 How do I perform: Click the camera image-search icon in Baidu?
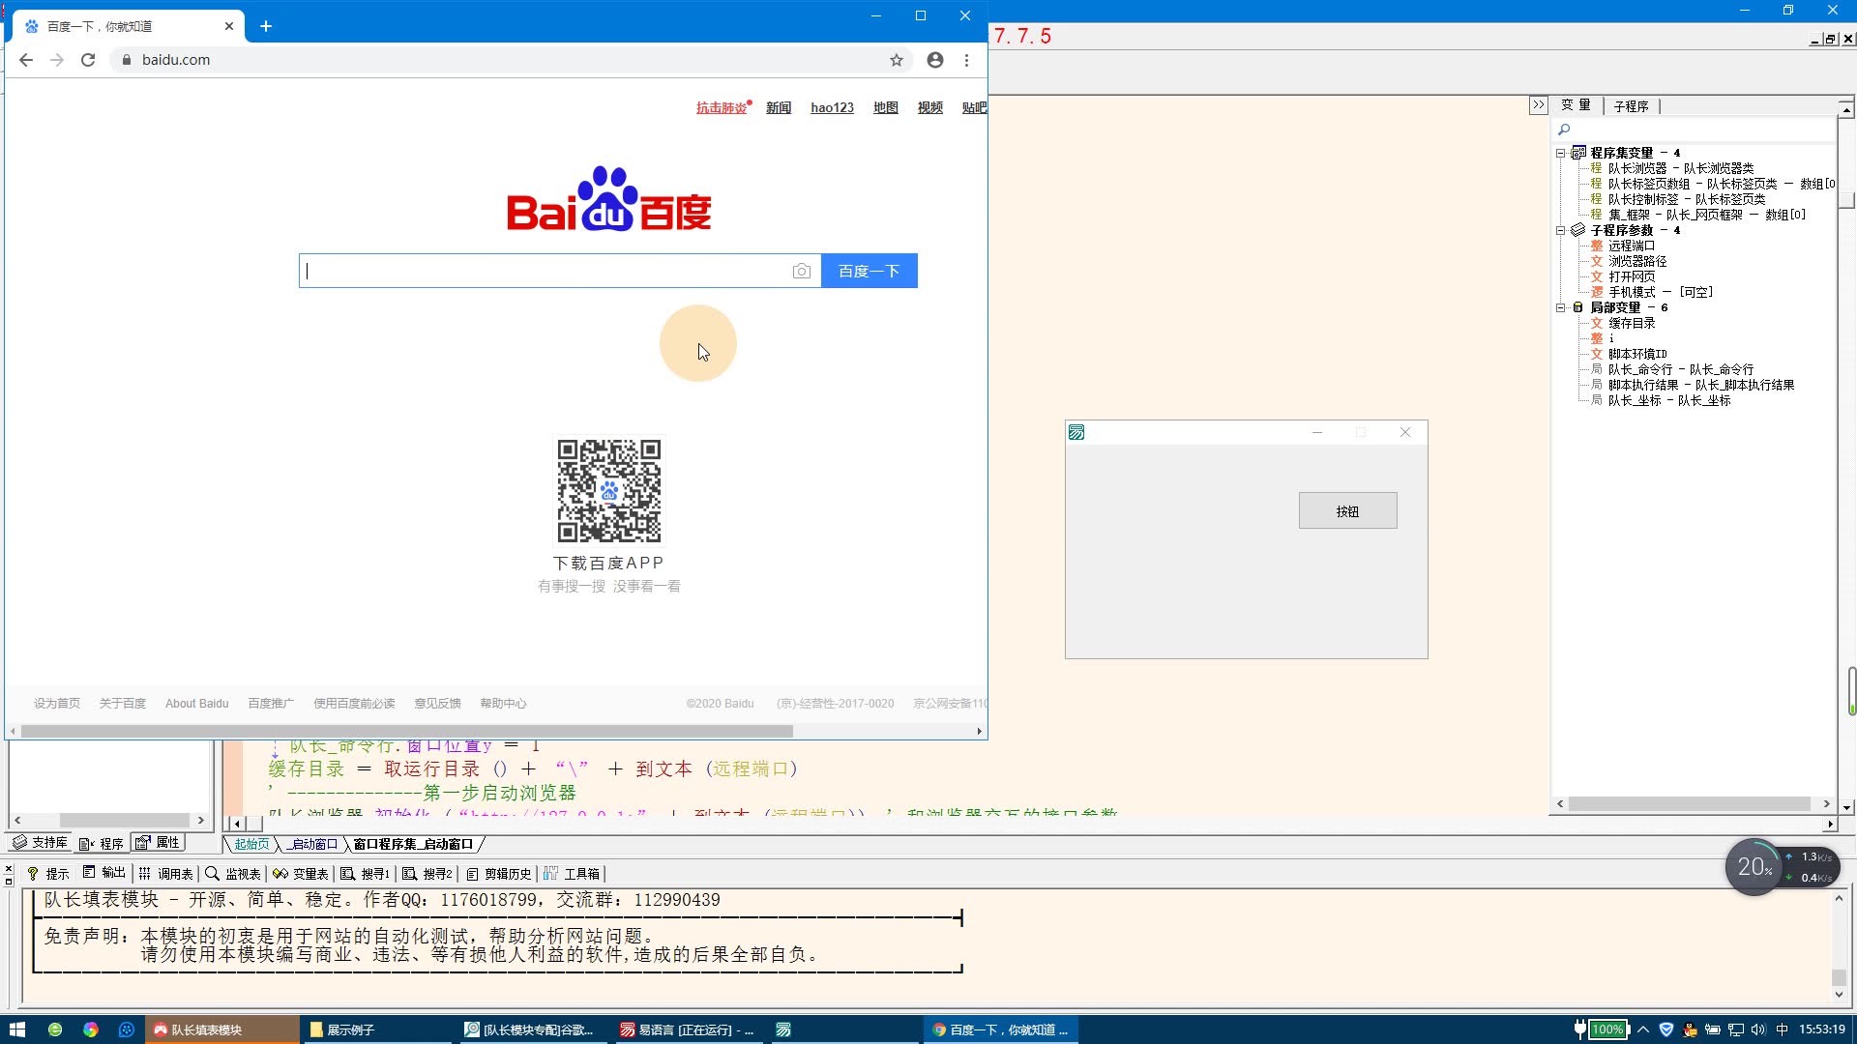pos(801,272)
